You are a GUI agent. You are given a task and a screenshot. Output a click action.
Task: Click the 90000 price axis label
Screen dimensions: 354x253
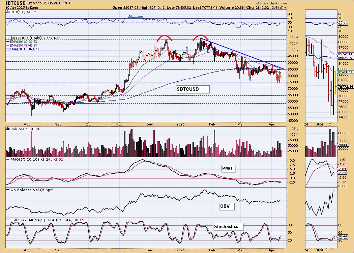click(293, 62)
